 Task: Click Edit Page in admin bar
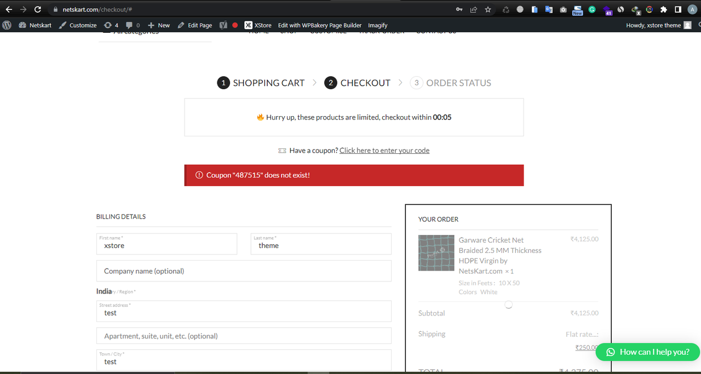click(x=195, y=25)
